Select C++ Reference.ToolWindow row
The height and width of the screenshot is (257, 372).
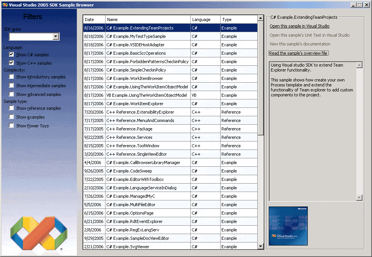click(x=170, y=146)
